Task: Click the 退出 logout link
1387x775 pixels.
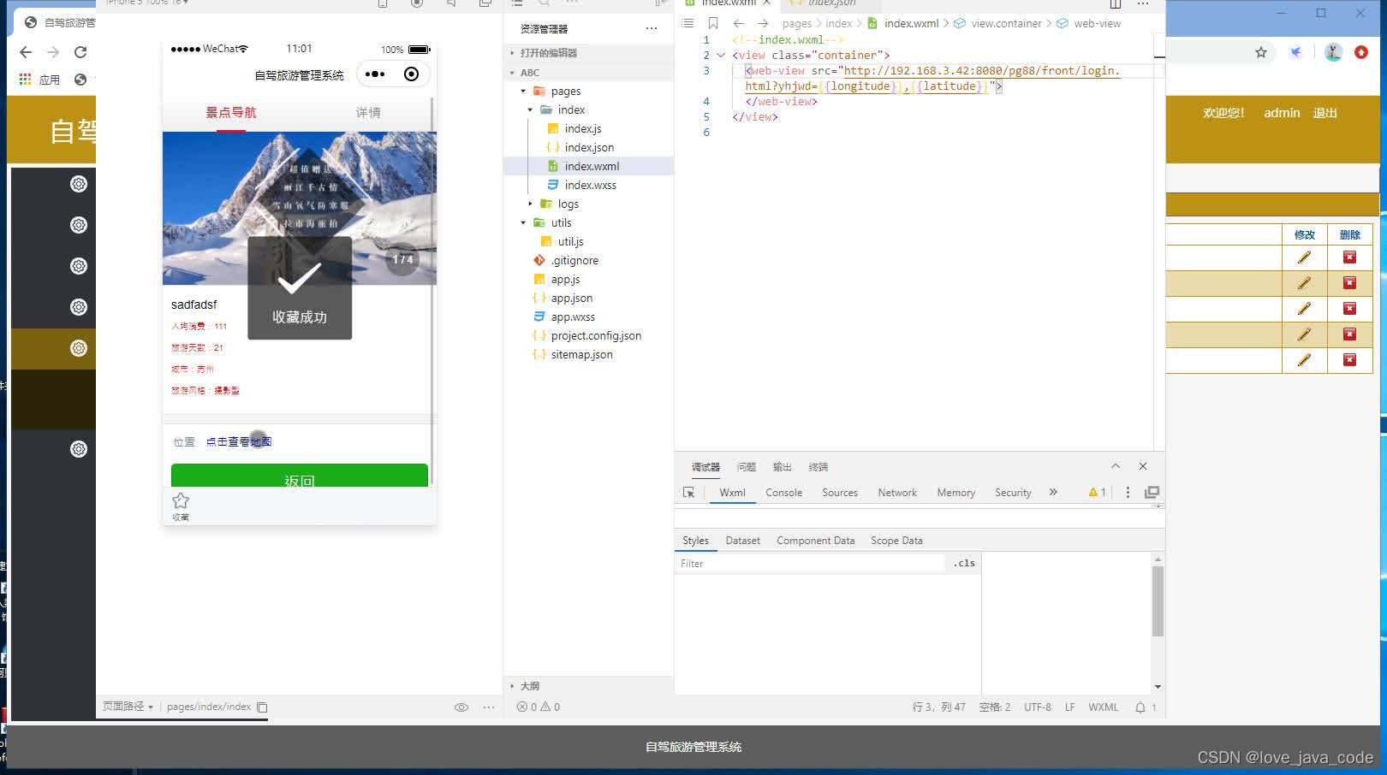Action: click(1324, 113)
